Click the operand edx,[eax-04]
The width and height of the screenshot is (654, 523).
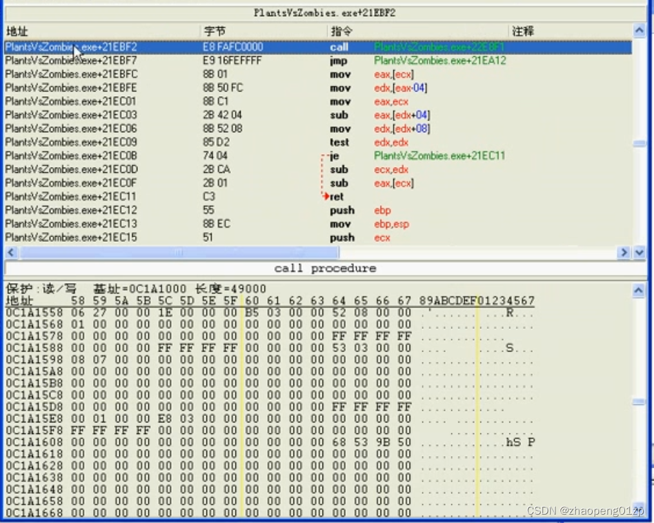[401, 88]
